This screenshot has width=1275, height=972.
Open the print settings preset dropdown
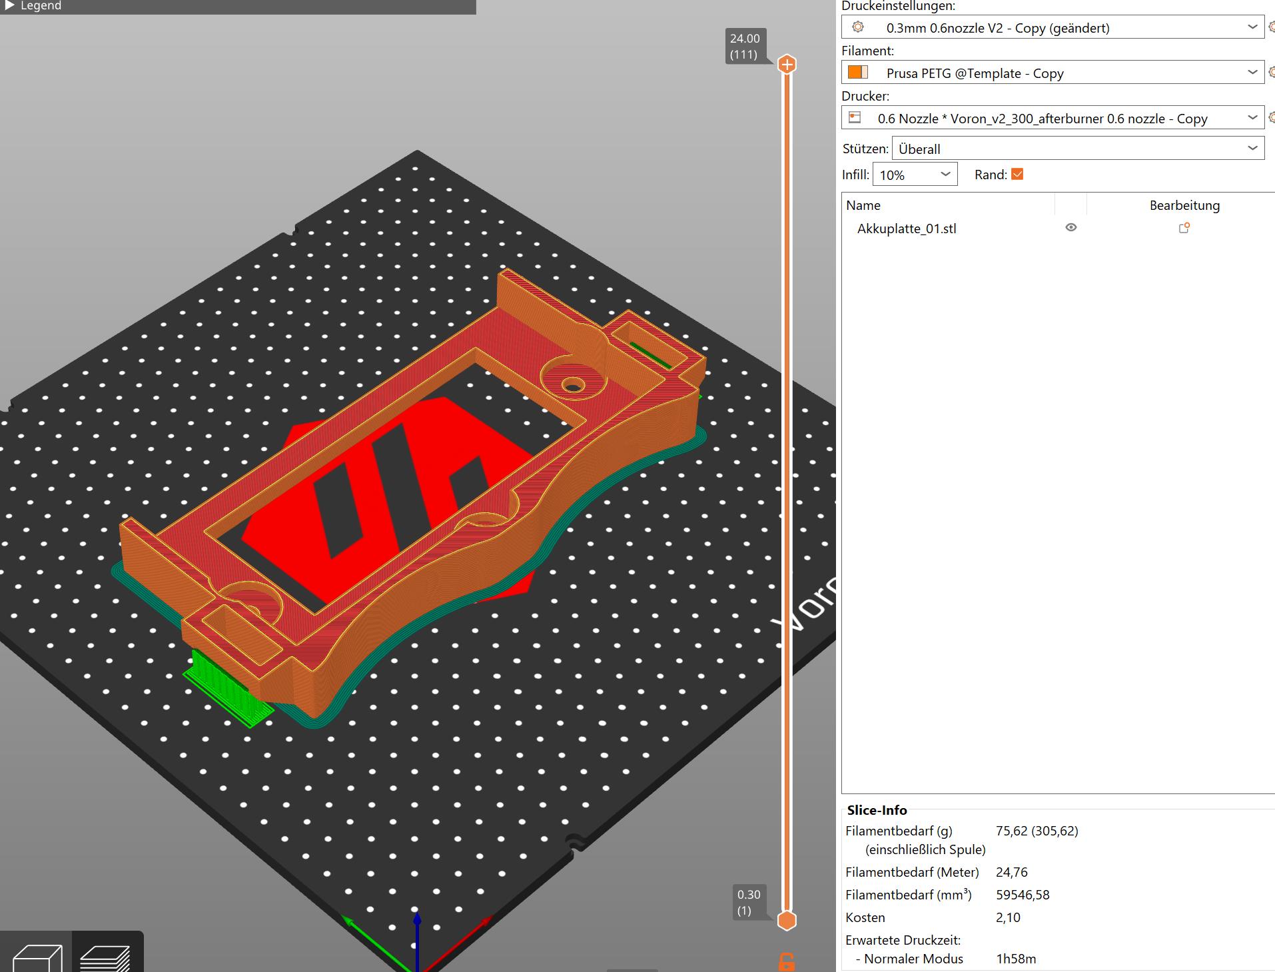click(x=1252, y=27)
